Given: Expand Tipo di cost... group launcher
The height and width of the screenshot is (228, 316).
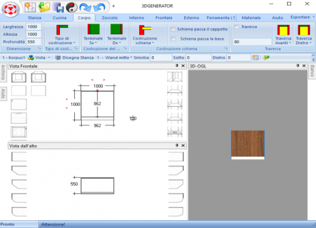Looking at the screenshot, I should click(76, 48).
